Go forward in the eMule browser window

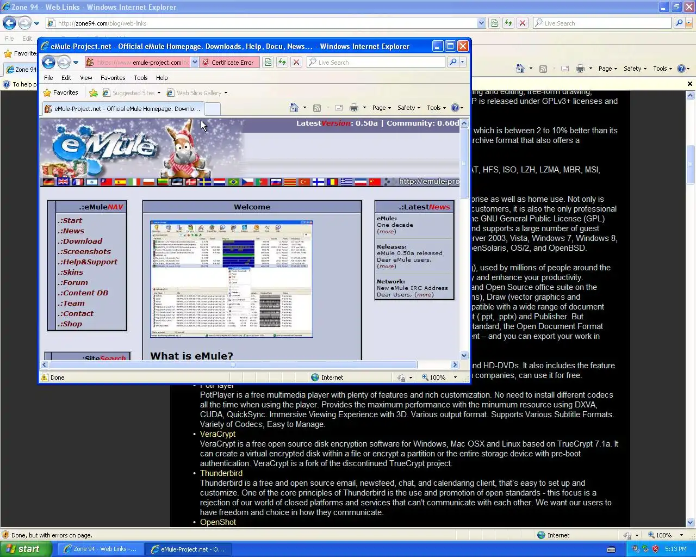64,62
